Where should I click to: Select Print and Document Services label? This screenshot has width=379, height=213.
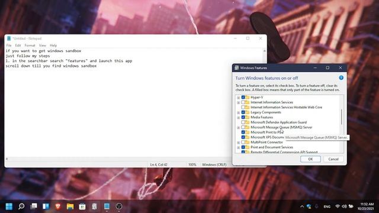(272, 147)
